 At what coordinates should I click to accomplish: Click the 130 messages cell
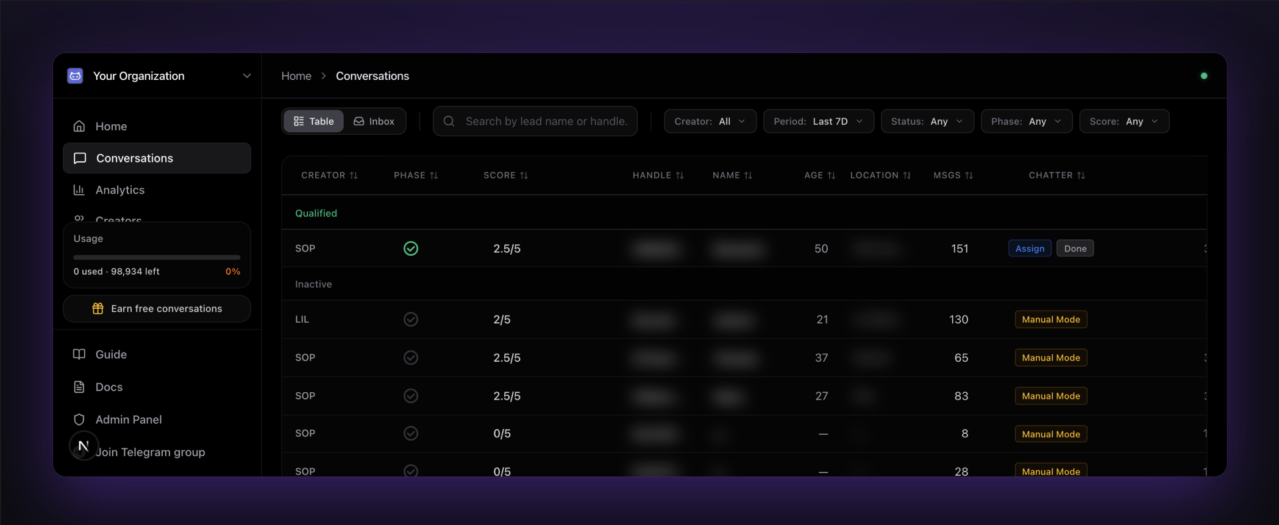tap(958, 319)
